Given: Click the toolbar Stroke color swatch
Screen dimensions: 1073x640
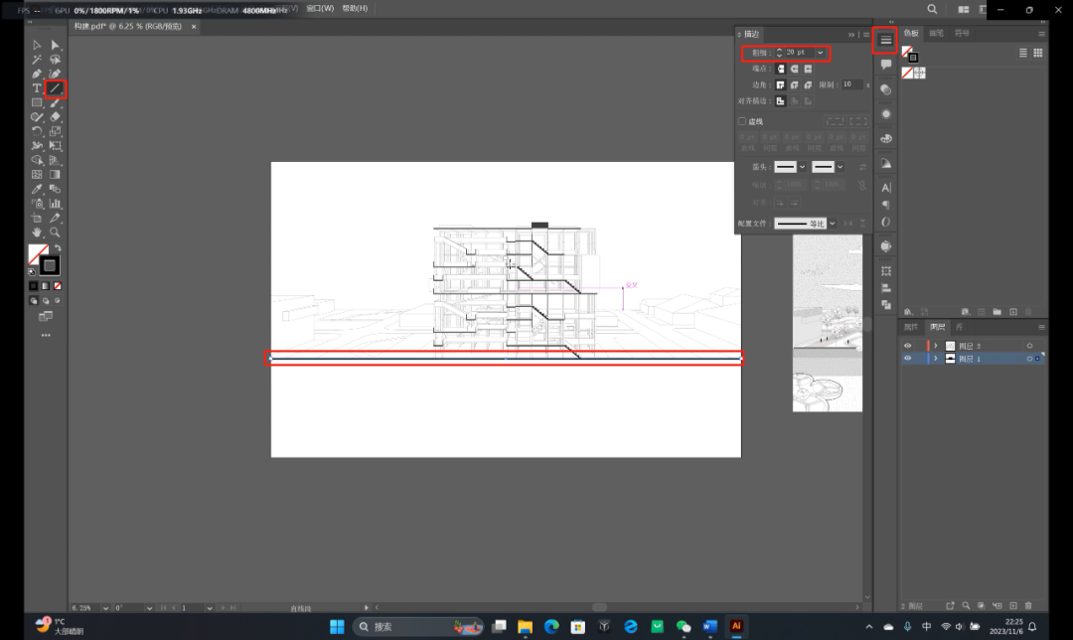Looking at the screenshot, I should [x=50, y=265].
